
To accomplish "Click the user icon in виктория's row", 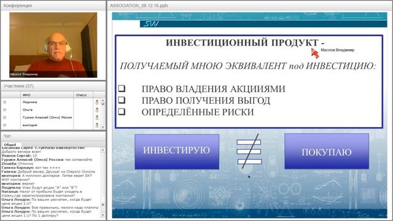I will tap(97, 125).
